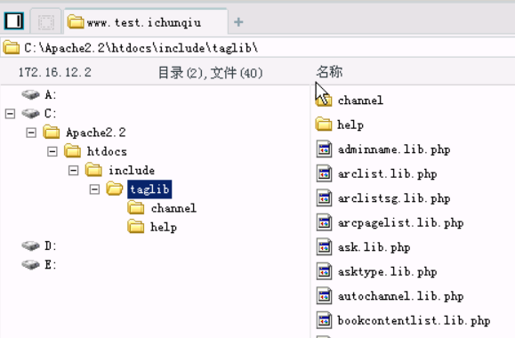Select the autochannel.lib.php file name
The width and height of the screenshot is (515, 338).
(400, 296)
